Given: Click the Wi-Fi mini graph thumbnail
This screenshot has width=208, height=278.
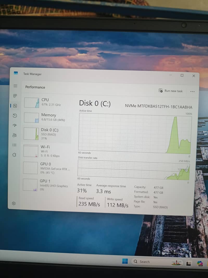Looking at the screenshot, I should pyautogui.click(x=31, y=151).
